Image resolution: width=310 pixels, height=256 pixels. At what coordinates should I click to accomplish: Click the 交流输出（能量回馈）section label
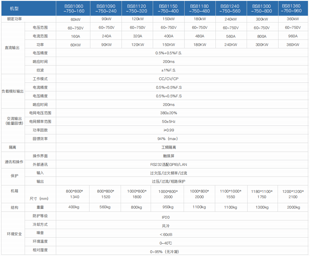[13, 121]
